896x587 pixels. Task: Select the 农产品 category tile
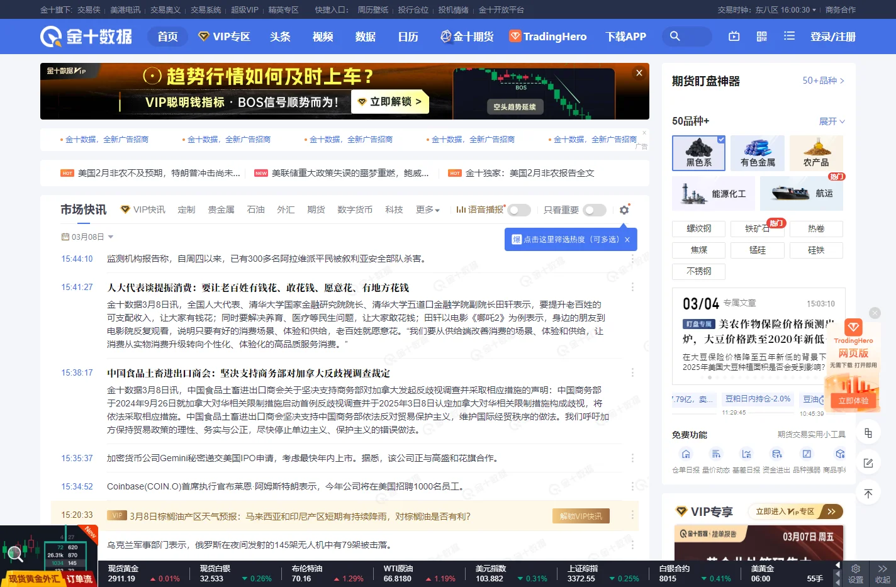816,153
